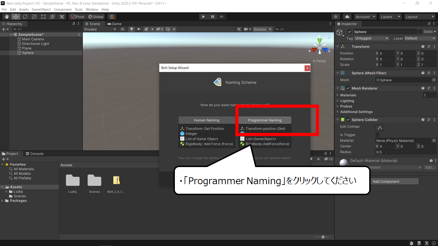438x246 pixels.
Task: Open the GameObject menu
Action: click(x=41, y=10)
